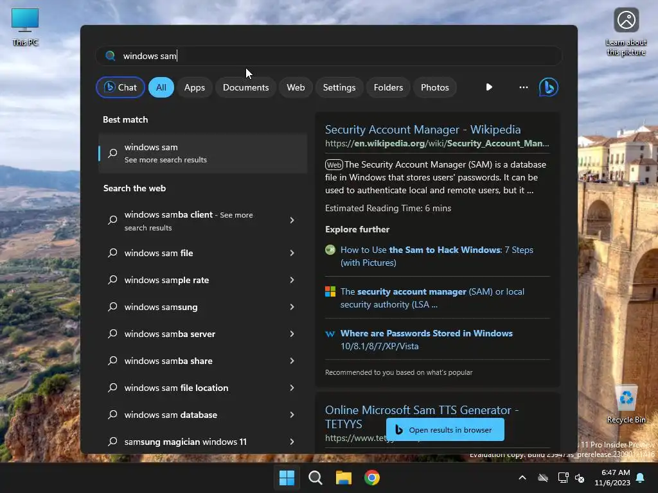Select windows sam file location suggestion
The image size is (658, 493).
point(202,388)
